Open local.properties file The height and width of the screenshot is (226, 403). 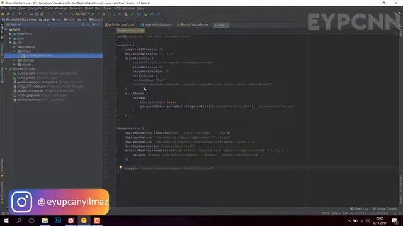38,99
